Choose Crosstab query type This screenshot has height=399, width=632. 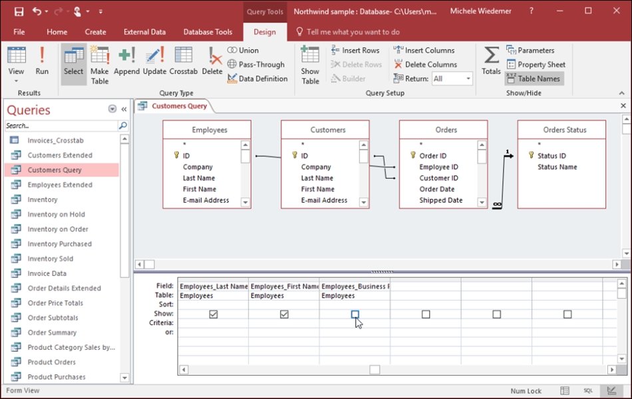184,61
